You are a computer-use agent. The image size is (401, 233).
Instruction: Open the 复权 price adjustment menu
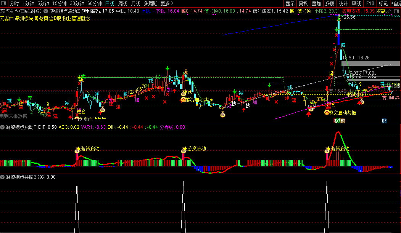pyautogui.click(x=303, y=3)
